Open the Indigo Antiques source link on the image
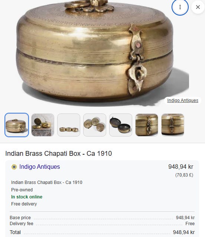The image size is (205, 237). [x=183, y=101]
